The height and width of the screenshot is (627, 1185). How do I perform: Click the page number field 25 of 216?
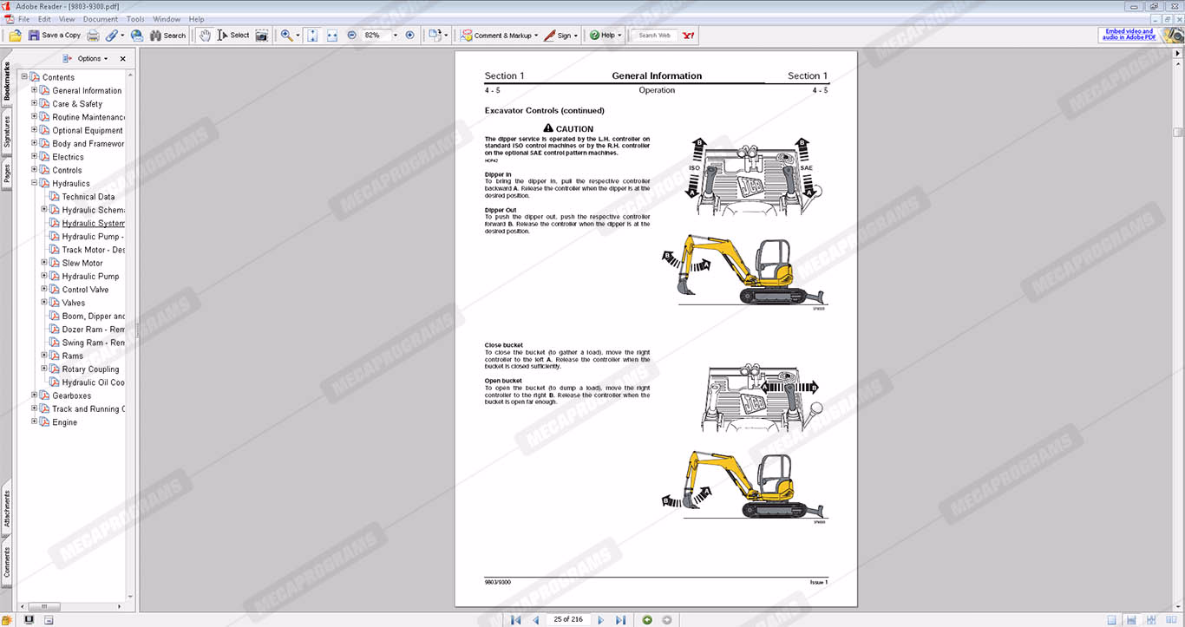568,619
